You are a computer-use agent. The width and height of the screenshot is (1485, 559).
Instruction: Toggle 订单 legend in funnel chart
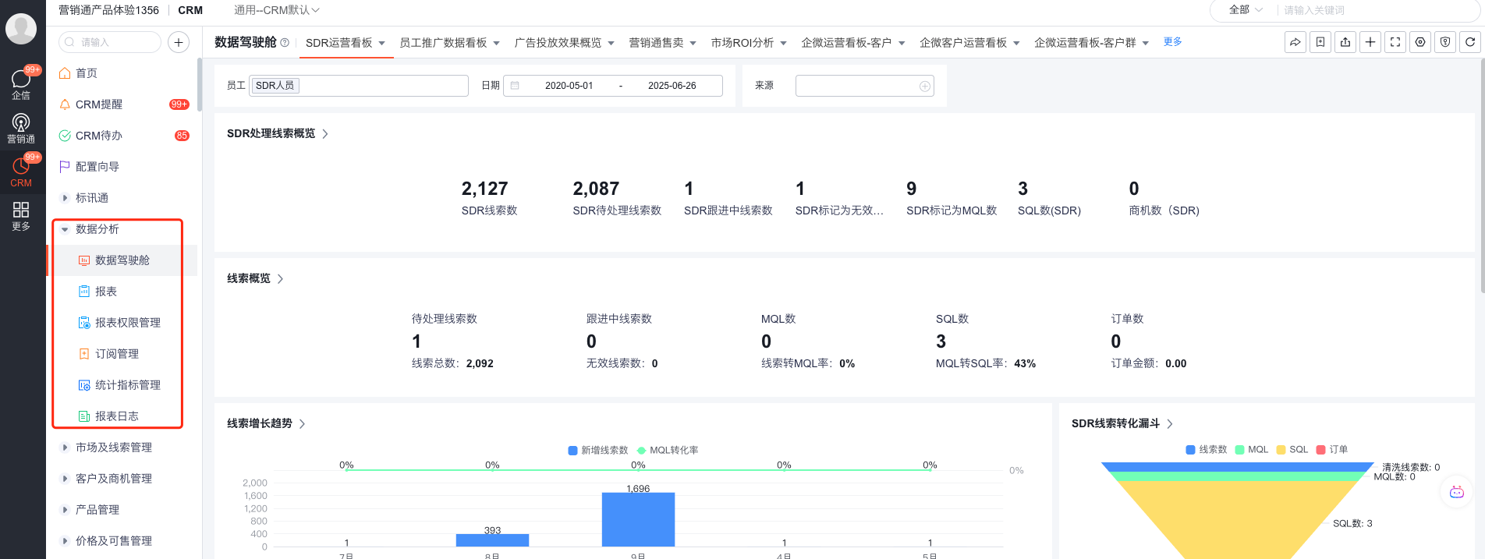point(1332,450)
